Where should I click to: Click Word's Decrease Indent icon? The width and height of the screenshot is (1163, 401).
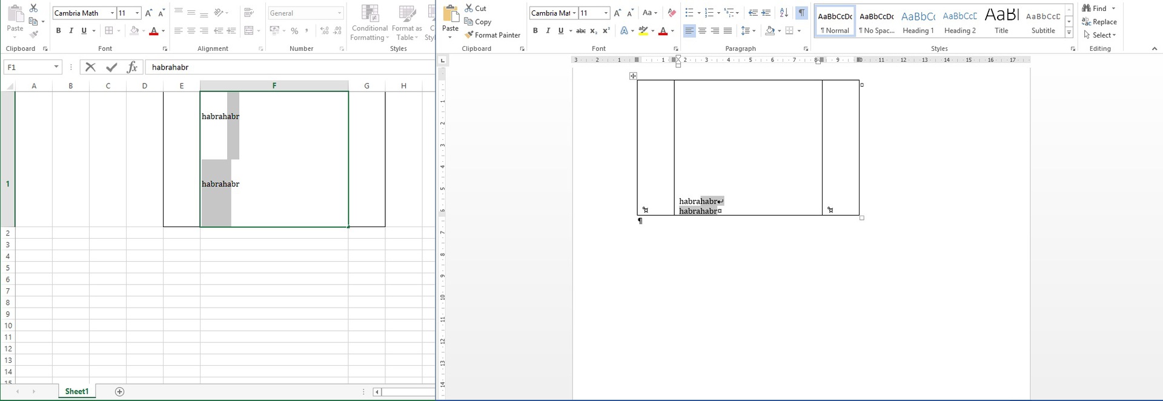(753, 13)
